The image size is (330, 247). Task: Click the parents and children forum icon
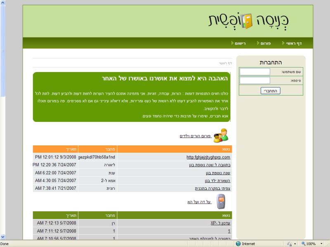(x=221, y=136)
